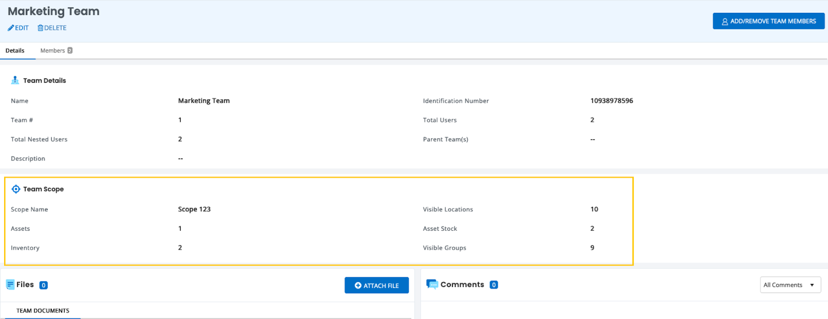
Task: Switch to the Members tab
Action: (53, 51)
